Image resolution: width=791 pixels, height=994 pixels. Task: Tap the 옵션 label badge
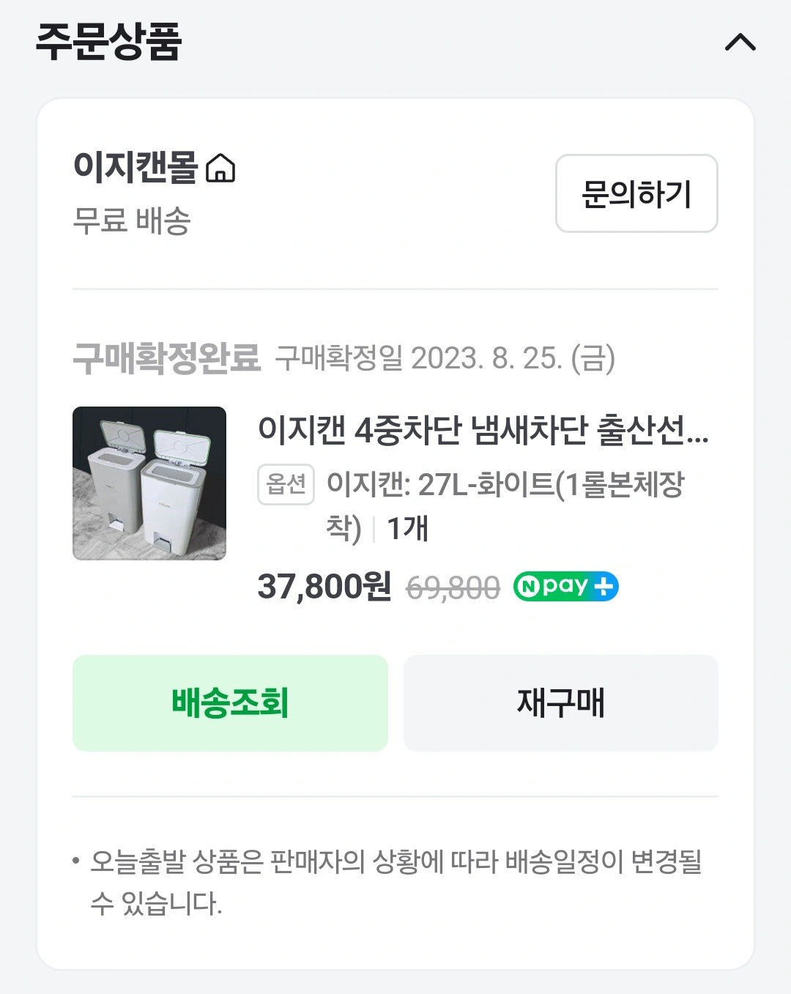point(286,484)
